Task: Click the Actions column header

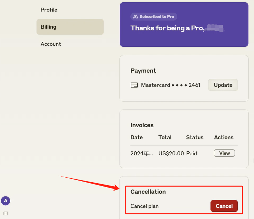Action: pyautogui.click(x=223, y=137)
